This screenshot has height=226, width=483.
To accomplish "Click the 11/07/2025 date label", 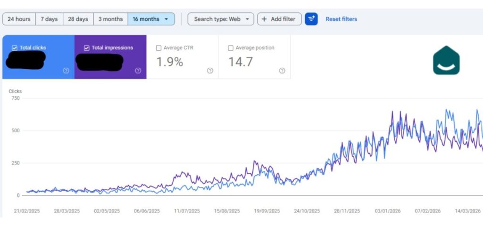I will (x=187, y=211).
